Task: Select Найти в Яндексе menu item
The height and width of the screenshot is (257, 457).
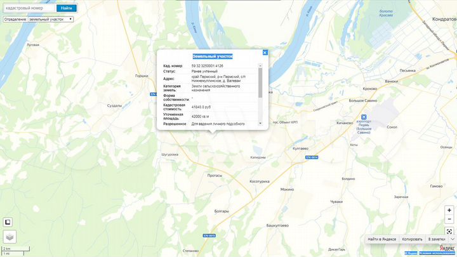Action: (x=382, y=239)
